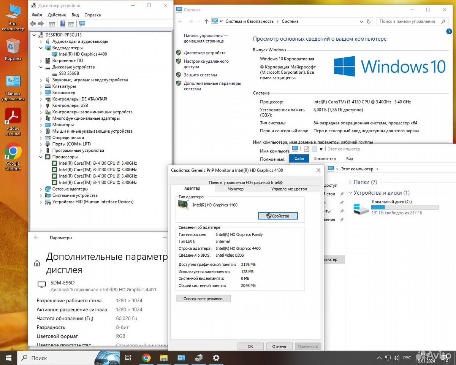Click Свойства button in adapter dialog
This screenshot has height=365, width=456.
(278, 216)
